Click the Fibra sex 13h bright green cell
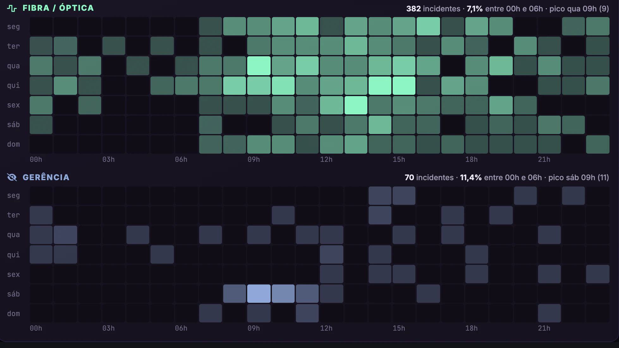This screenshot has height=348, width=619. [x=356, y=105]
